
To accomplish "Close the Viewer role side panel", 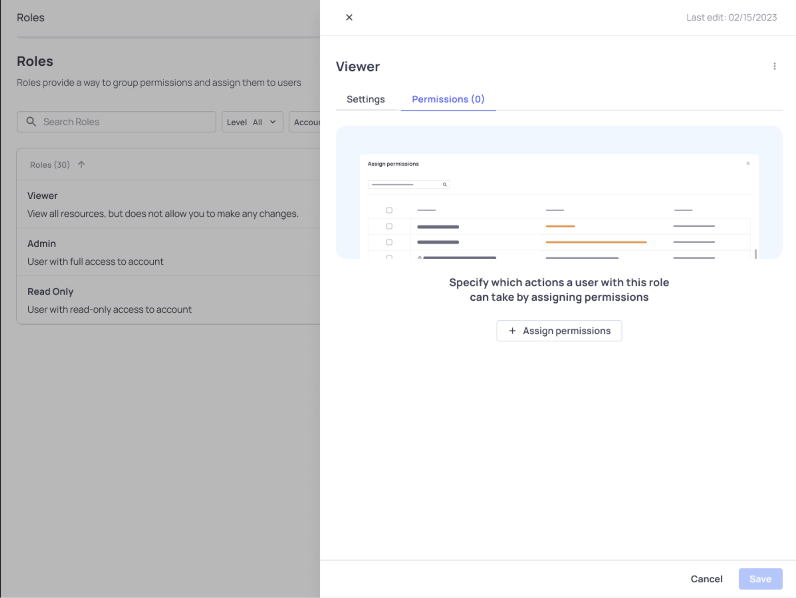I will (x=349, y=17).
